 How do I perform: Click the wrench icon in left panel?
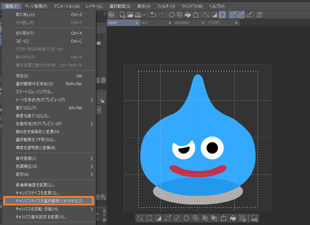coord(103,197)
